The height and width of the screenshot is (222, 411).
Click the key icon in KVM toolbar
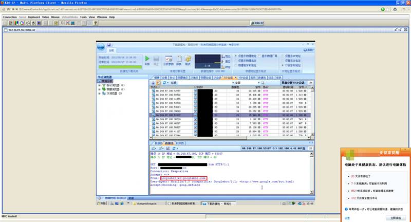(96, 23)
